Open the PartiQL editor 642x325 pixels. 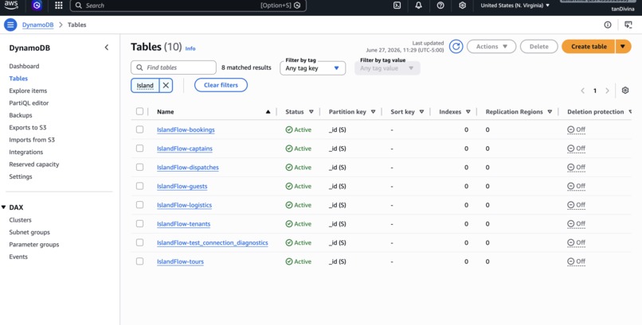(x=29, y=103)
